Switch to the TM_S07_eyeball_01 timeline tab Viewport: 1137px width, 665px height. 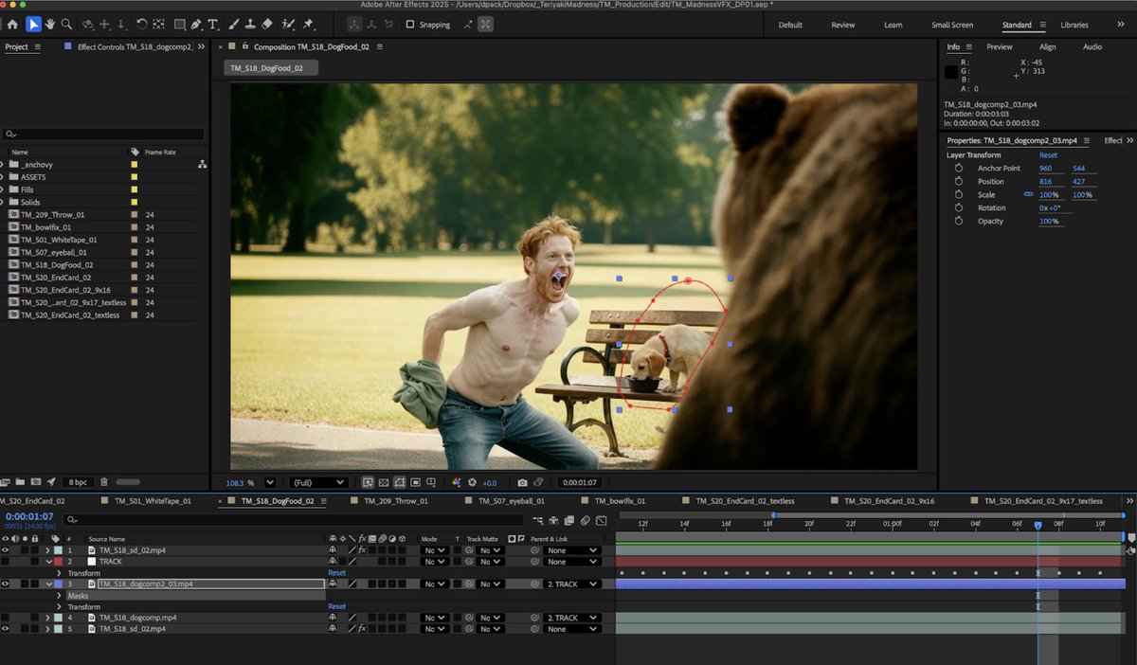coord(512,500)
